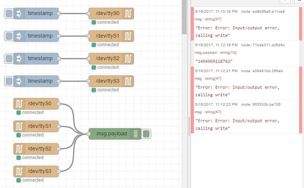Click the inject arrow icon on the first timestamp node
Screen dimensions: 304x188
coord(19,14)
